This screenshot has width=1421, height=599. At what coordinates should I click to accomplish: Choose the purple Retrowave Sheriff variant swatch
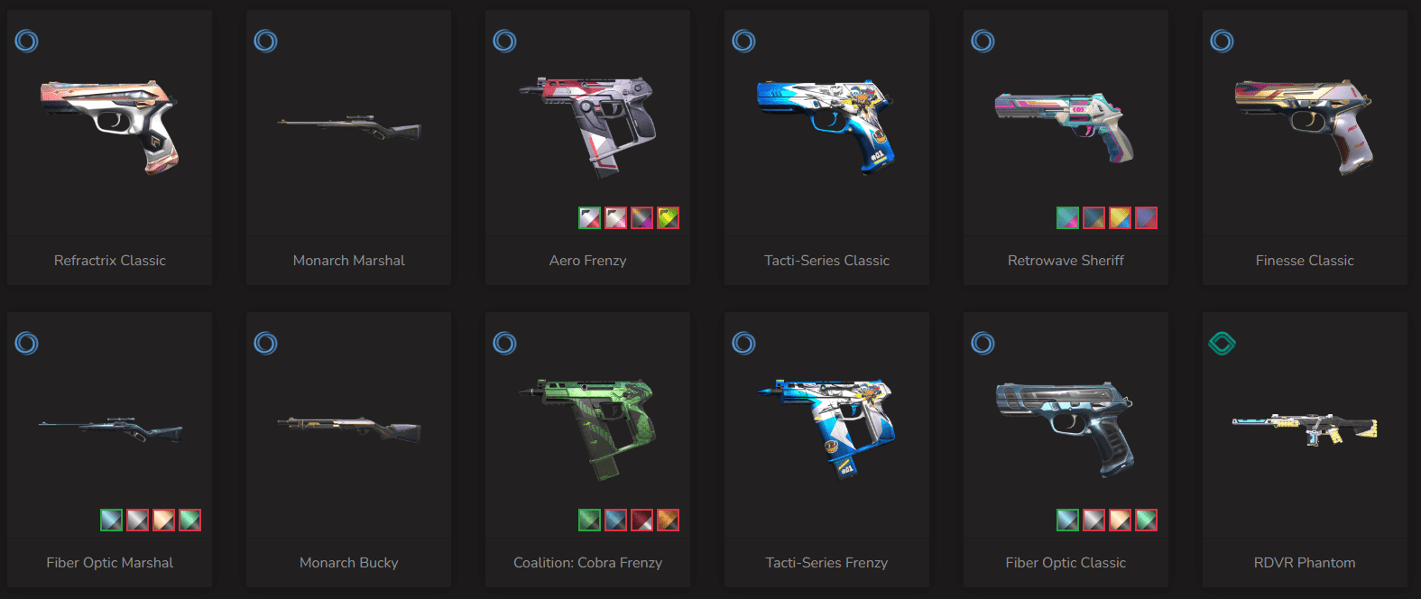tap(1146, 217)
